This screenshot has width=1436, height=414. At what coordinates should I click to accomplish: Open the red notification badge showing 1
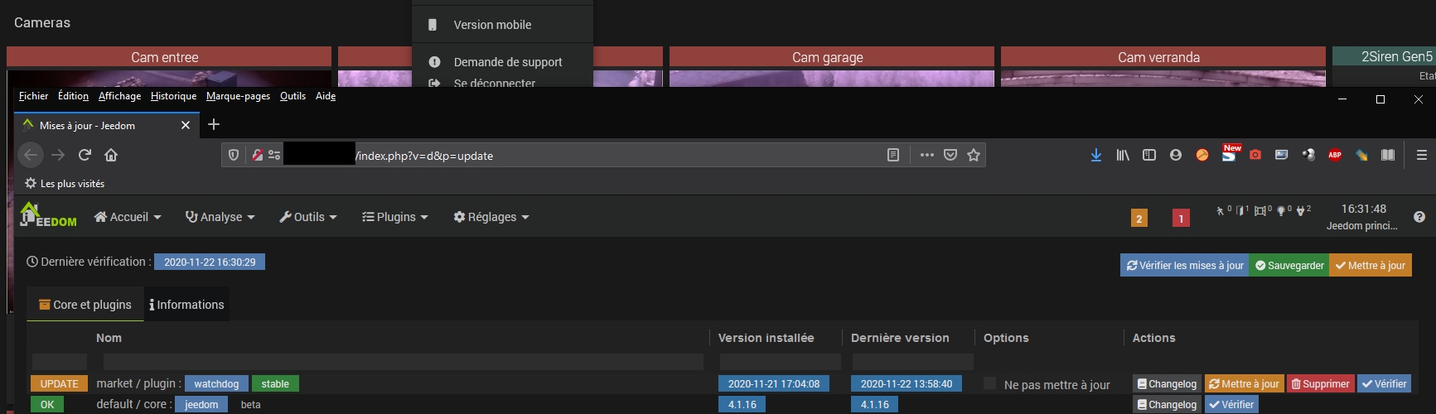(1181, 219)
